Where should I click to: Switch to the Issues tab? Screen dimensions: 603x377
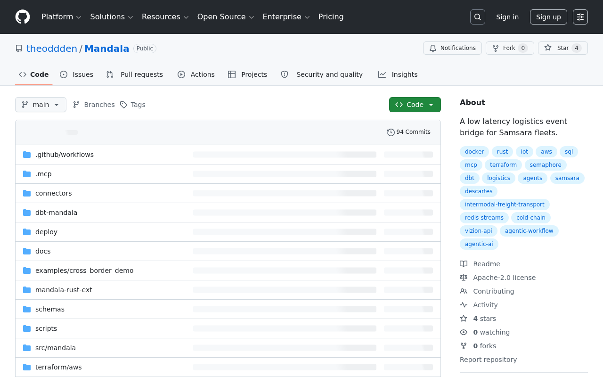click(x=76, y=74)
